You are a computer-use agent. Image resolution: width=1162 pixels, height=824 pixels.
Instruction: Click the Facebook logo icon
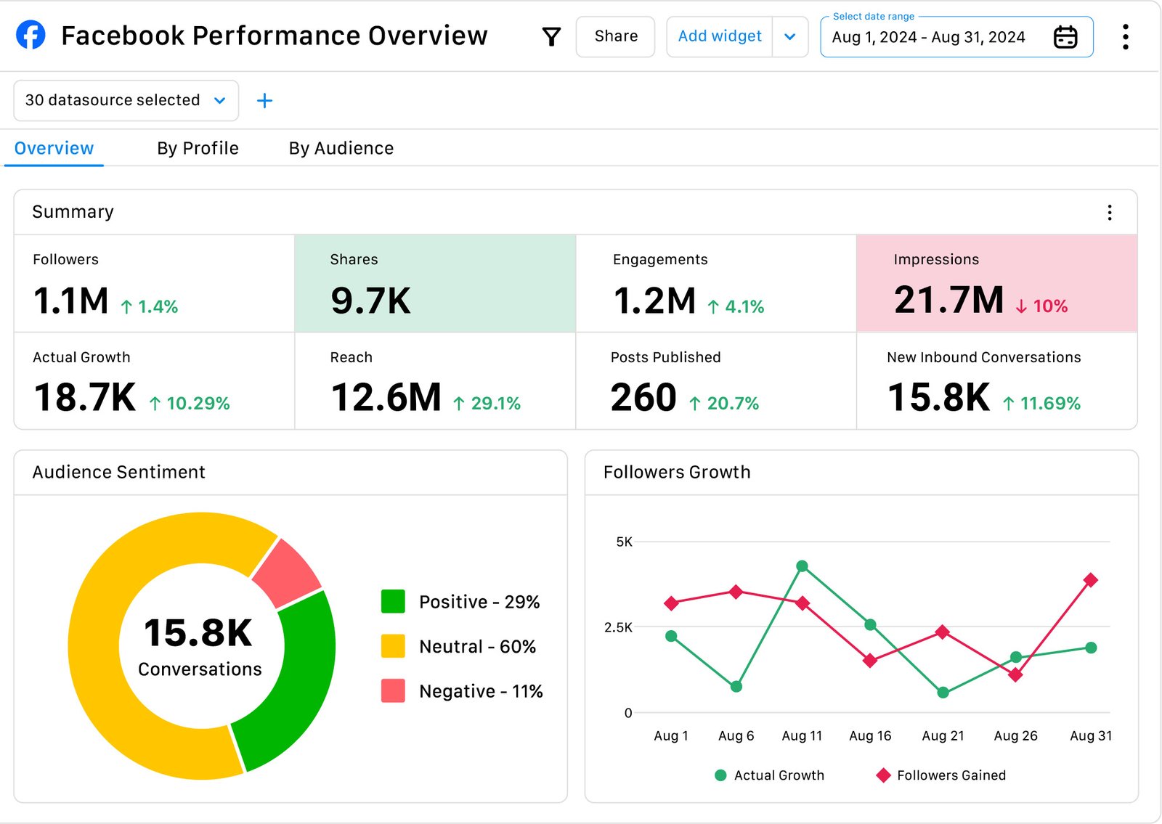point(31,35)
